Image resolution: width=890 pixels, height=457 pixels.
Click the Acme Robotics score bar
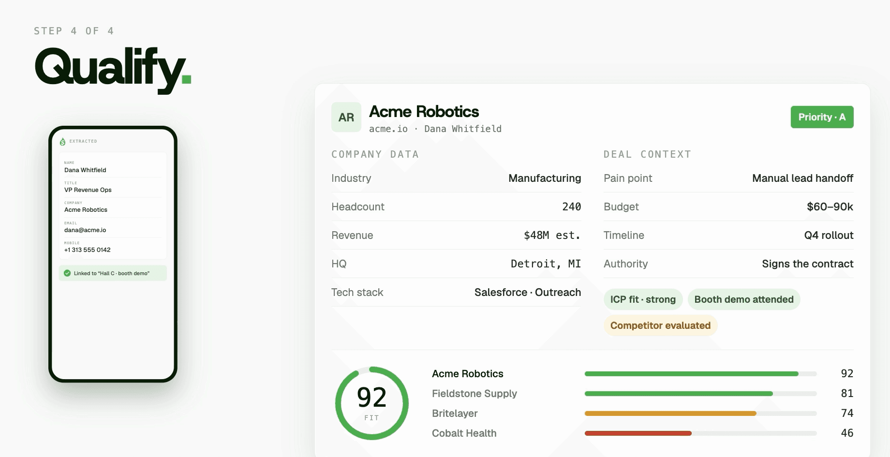[x=700, y=374]
